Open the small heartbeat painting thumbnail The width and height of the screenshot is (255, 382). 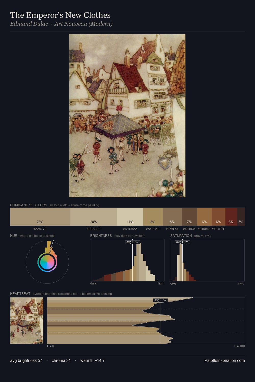27,321
